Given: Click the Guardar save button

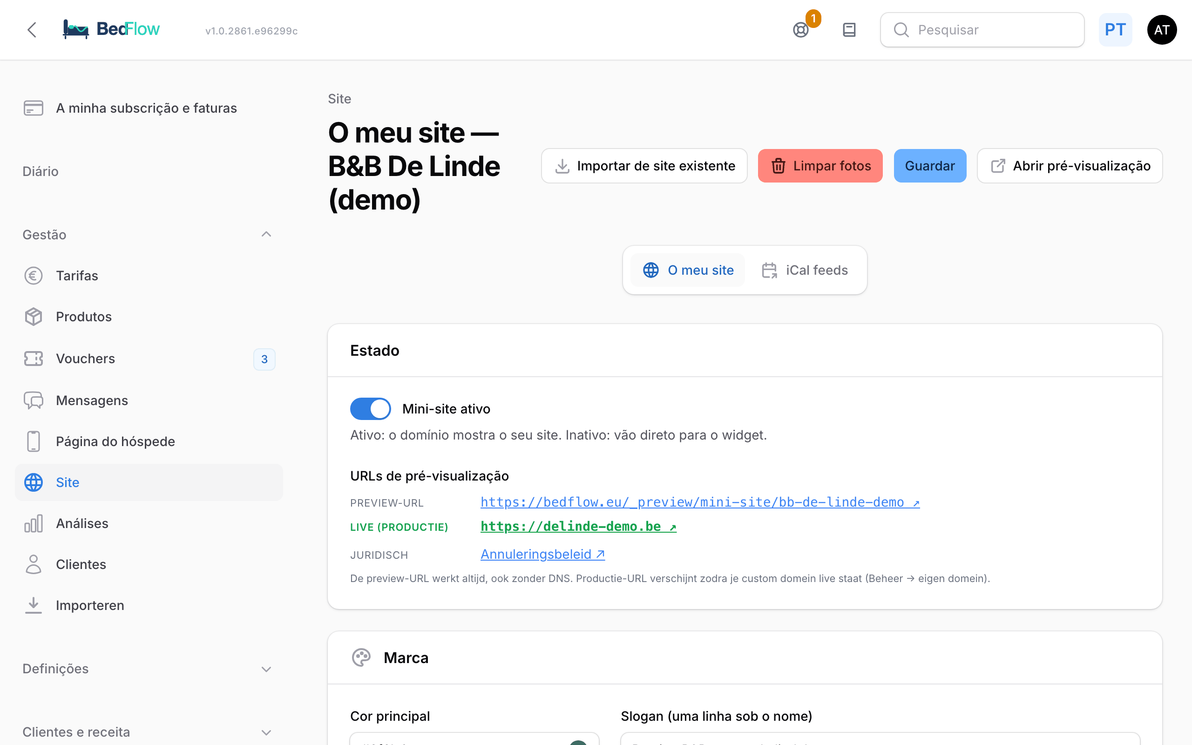Looking at the screenshot, I should pyautogui.click(x=930, y=166).
